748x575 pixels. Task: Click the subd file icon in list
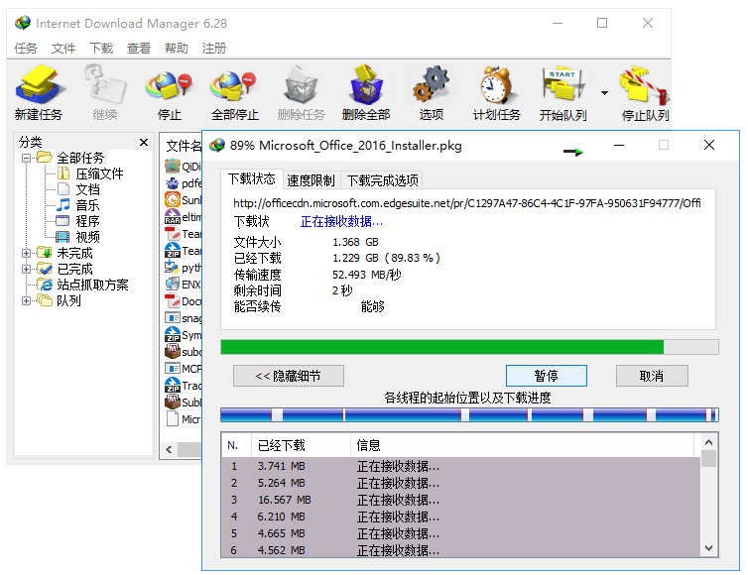click(x=173, y=351)
